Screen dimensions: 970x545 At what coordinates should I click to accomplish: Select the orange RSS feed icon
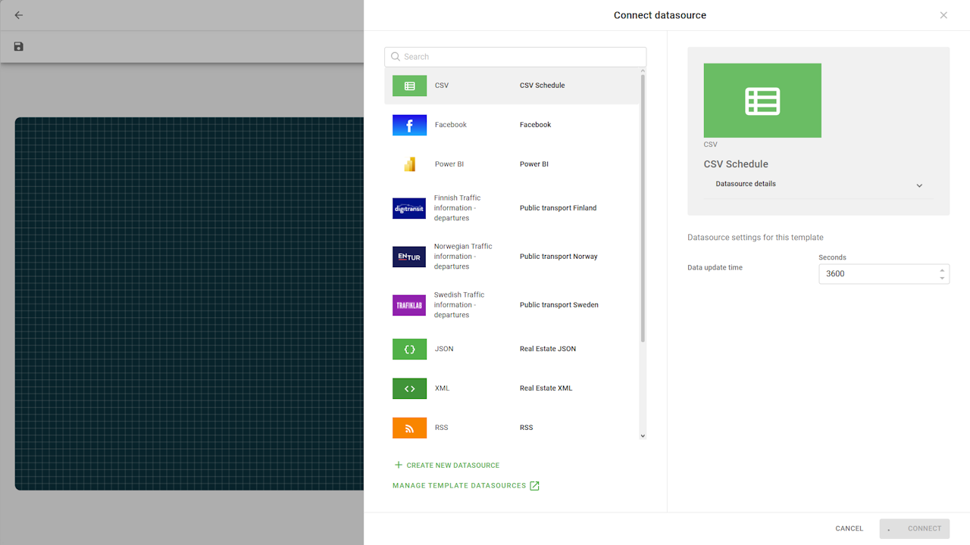tap(409, 428)
